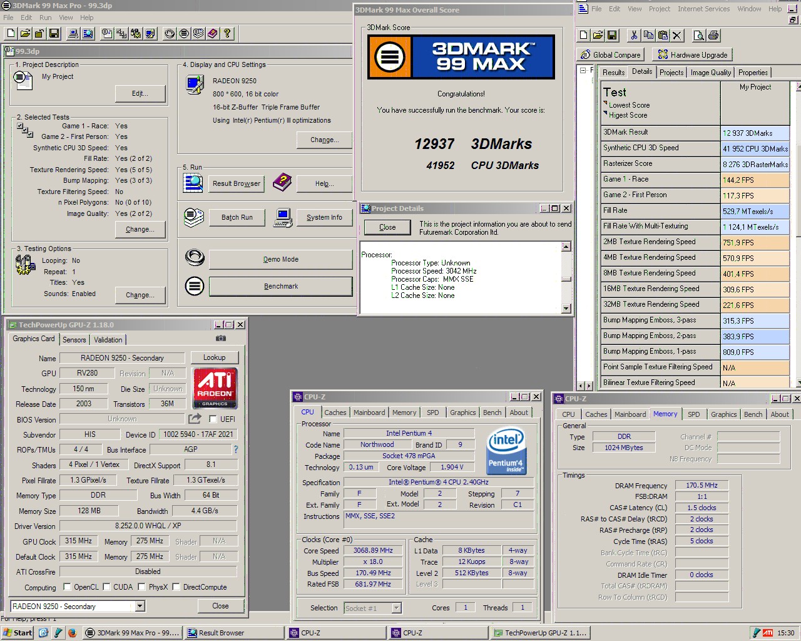
Task: Select the SPD tab in the right CPU-Z window
Action: 693,414
